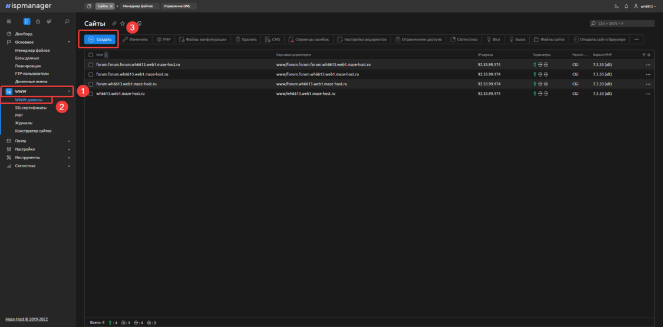Viewport: 663px width, 327px height.
Task: Toggle the select-all checkbox in table header
Action: [91, 54]
